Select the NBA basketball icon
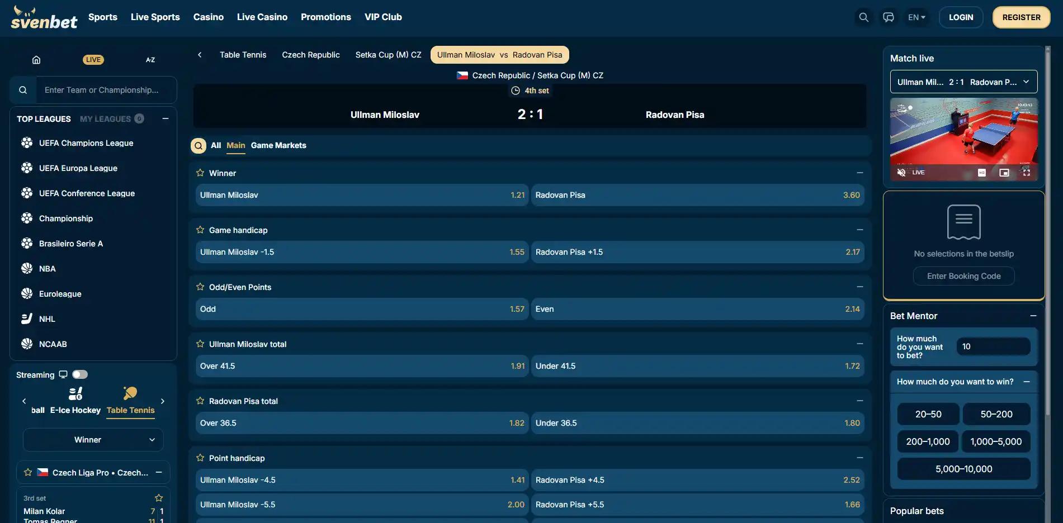The width and height of the screenshot is (1063, 523). (27, 269)
